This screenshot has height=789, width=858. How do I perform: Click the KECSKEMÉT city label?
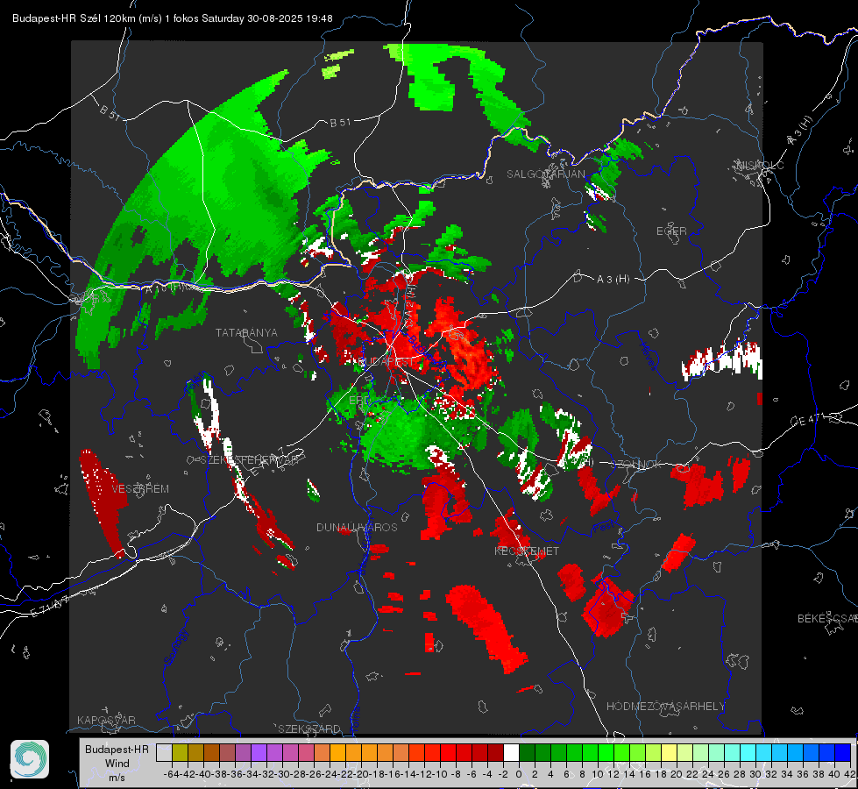pos(527,551)
